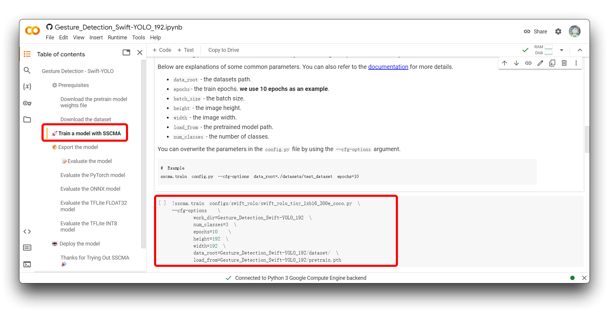Select Train a model with SSCMA section
Image resolution: width=609 pixels, height=312 pixels.
pos(86,133)
